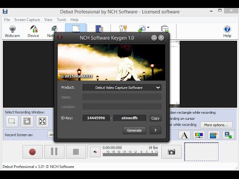Click the thumbs-up Share icon

pyautogui.click(x=142, y=29)
